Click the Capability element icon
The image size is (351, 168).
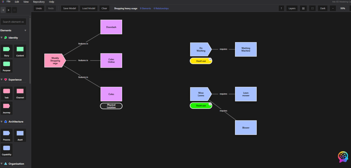point(7,149)
